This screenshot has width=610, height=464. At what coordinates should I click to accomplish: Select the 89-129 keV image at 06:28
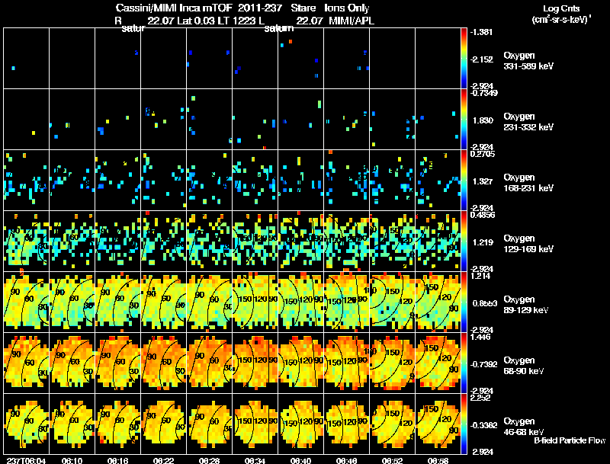209,302
